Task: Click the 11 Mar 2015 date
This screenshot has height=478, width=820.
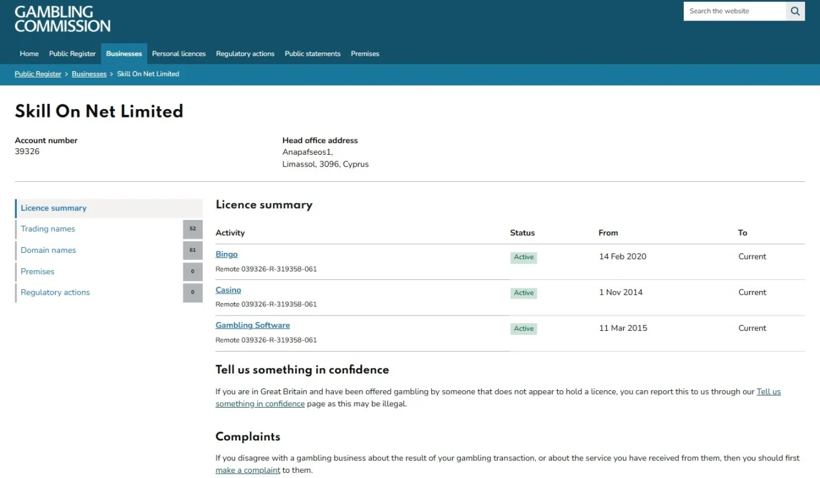Action: click(623, 328)
